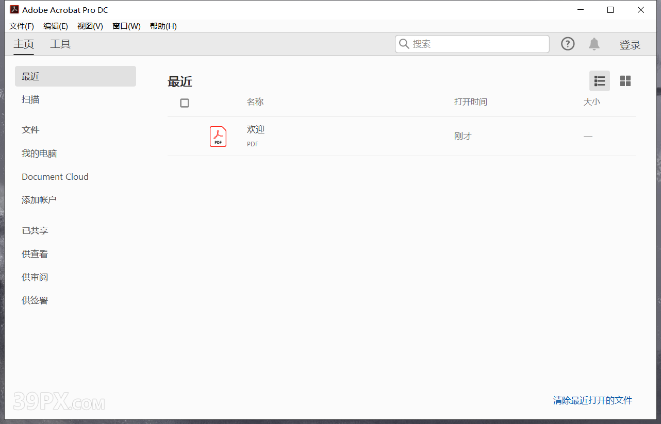Screen dimensions: 661x424
Task: Open the help question mark icon
Action: [568, 44]
